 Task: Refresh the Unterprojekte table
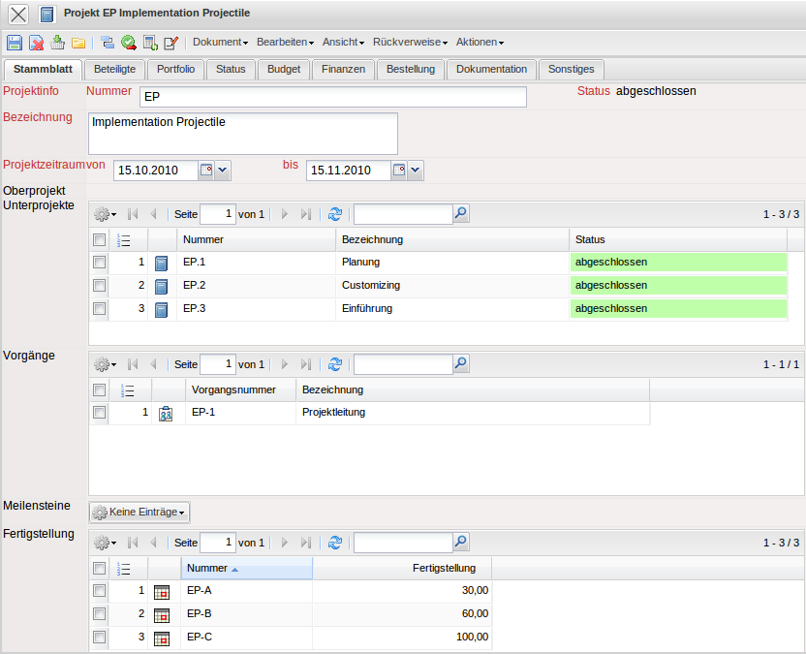coord(335,214)
